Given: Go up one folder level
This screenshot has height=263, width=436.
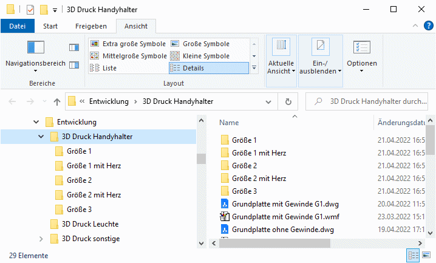Looking at the screenshot, I should pyautogui.click(x=57, y=102).
